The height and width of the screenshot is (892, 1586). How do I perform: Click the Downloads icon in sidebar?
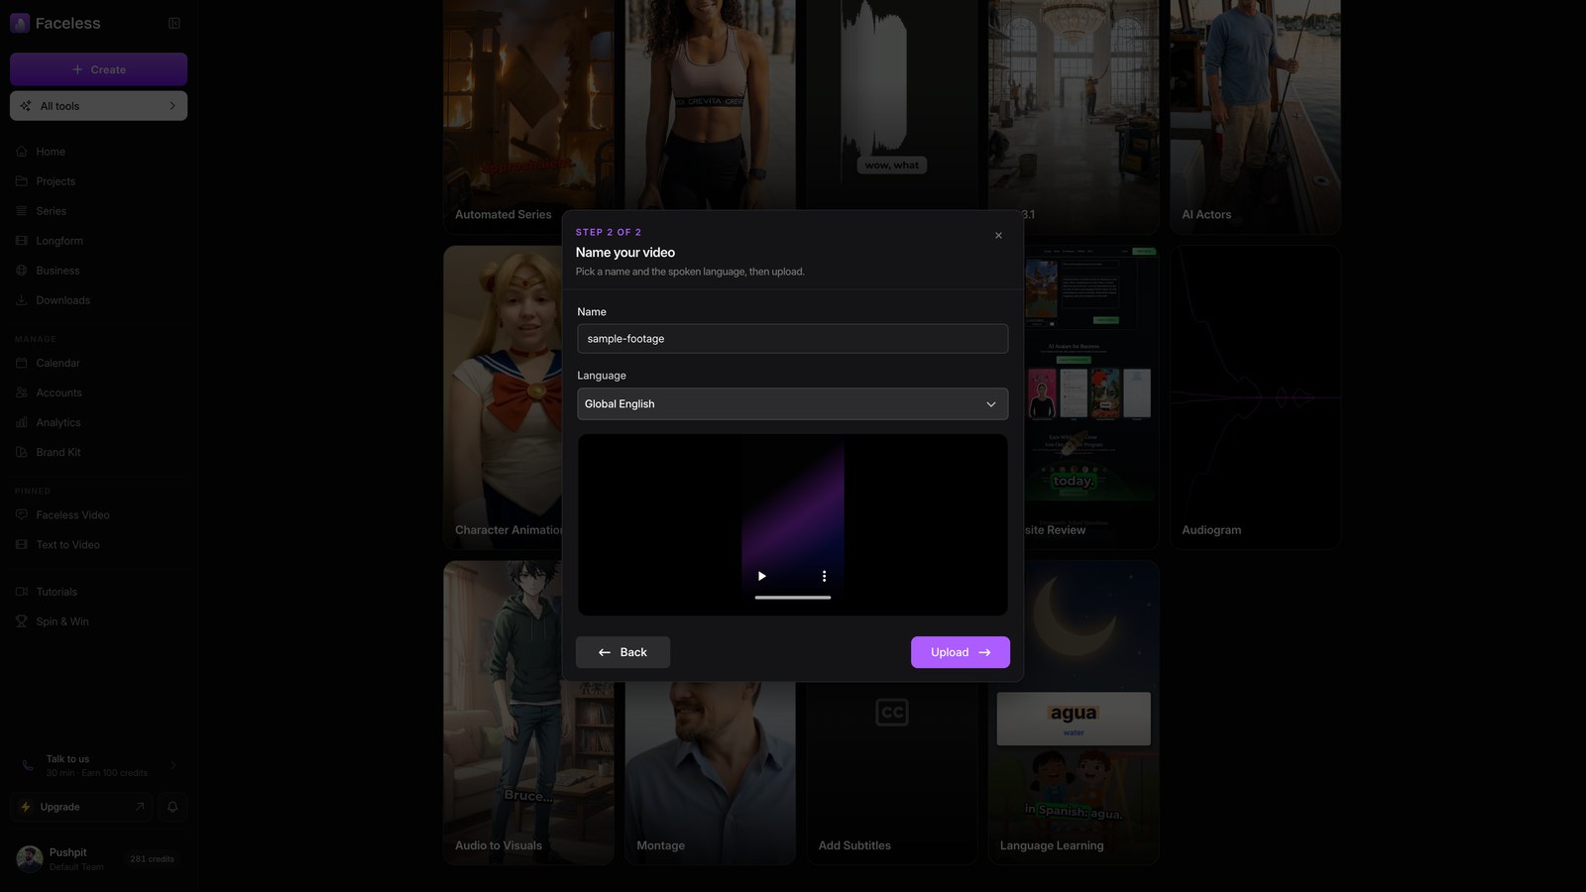22,300
